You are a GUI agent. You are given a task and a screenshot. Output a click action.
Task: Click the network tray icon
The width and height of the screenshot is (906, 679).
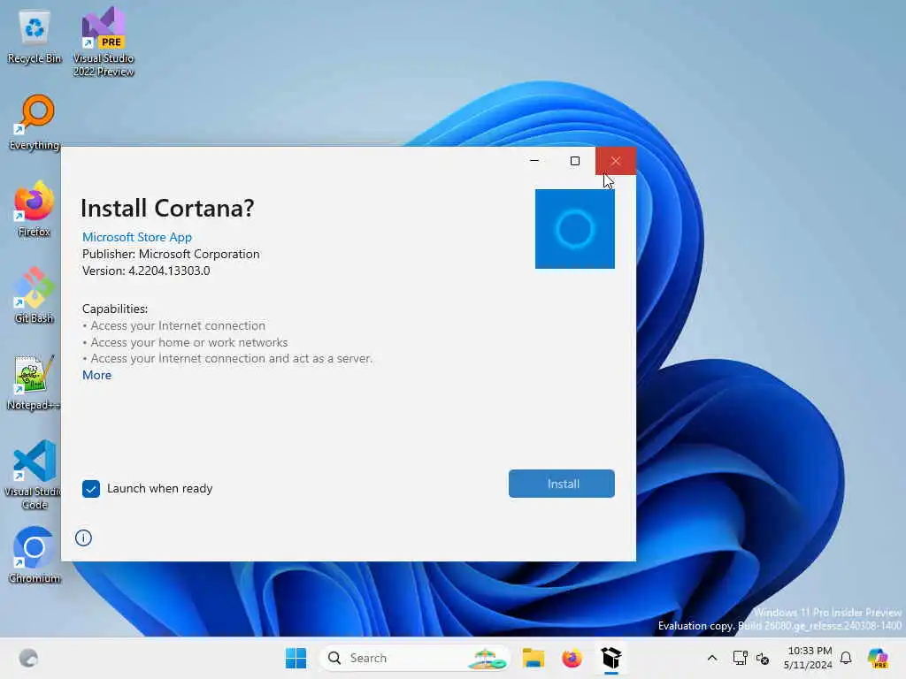(740, 658)
